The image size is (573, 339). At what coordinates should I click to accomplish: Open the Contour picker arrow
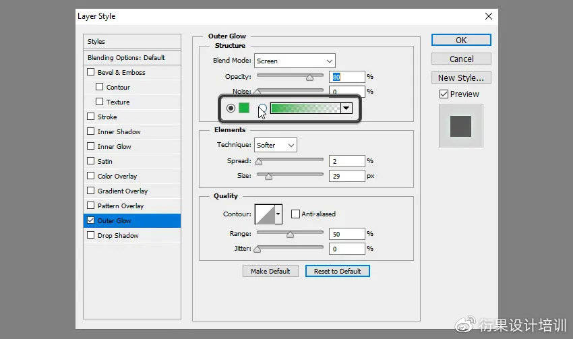(x=278, y=214)
